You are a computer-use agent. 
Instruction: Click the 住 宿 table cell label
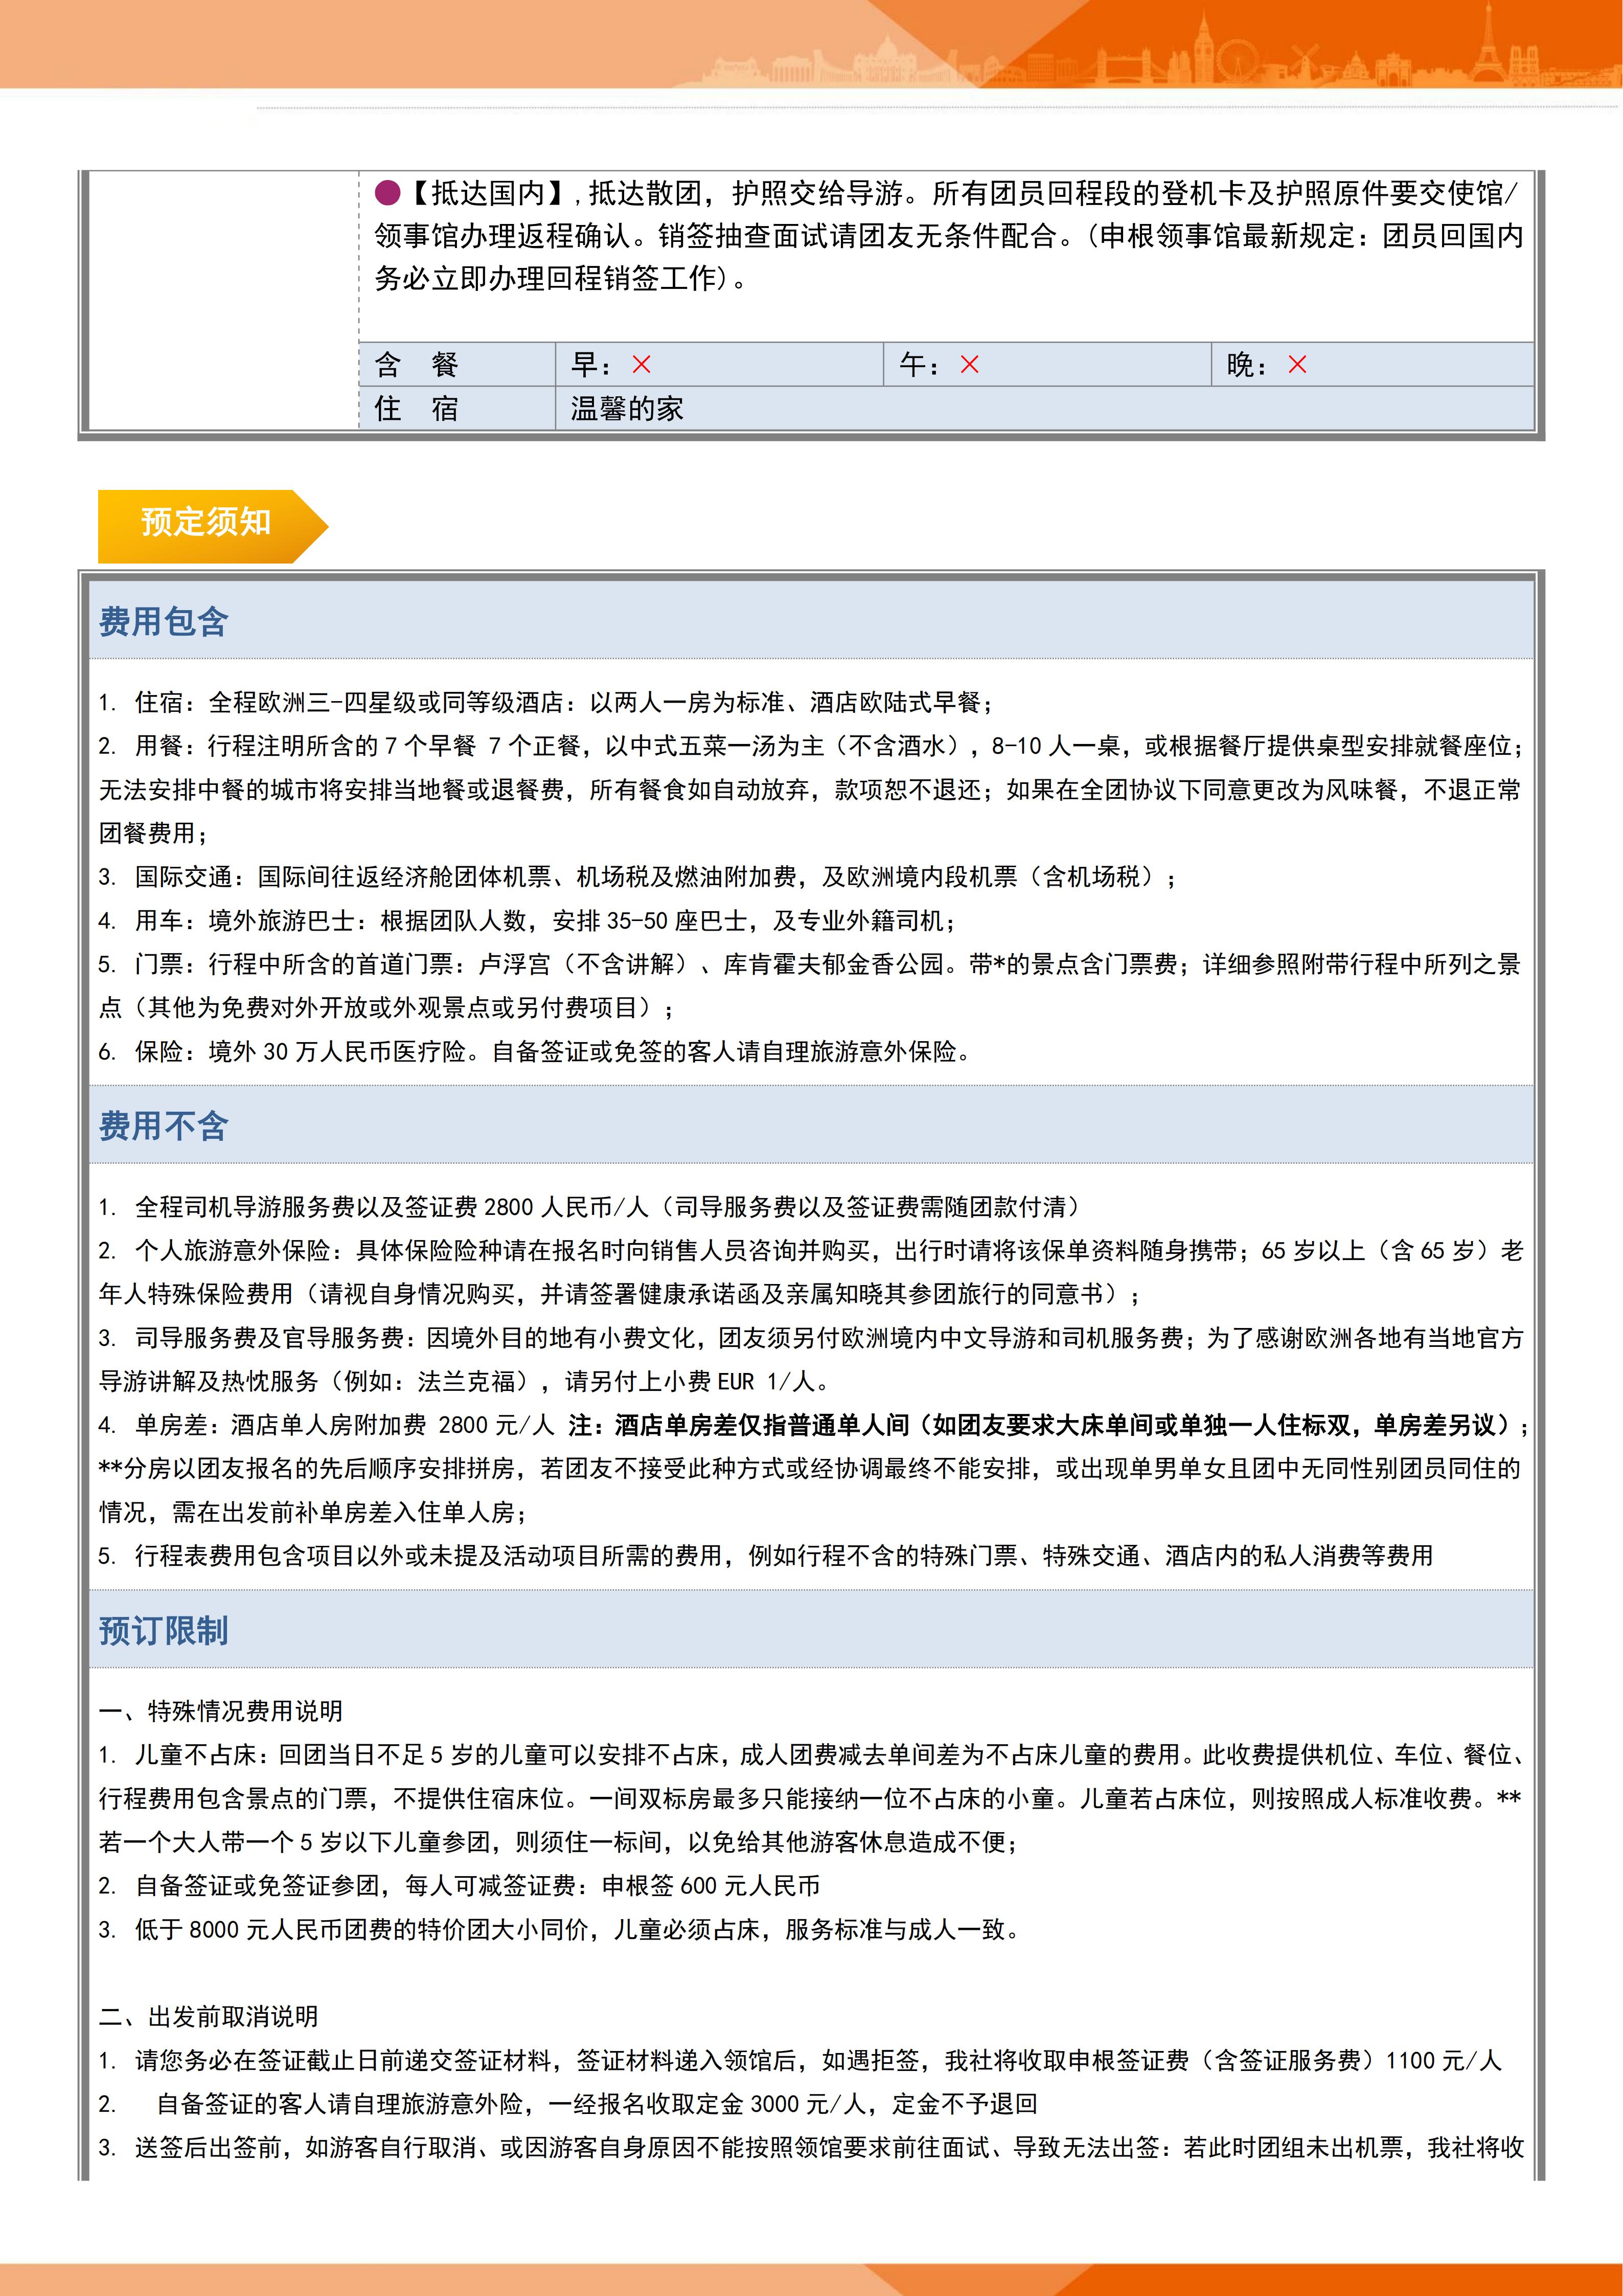pyautogui.click(x=416, y=408)
